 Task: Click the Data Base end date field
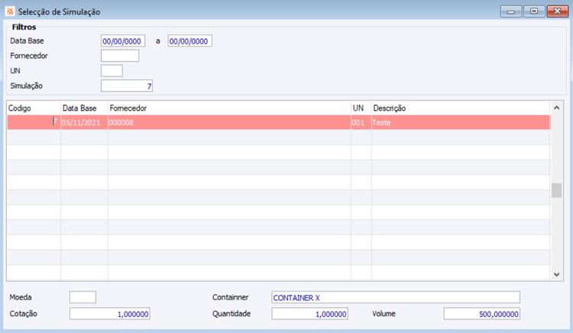click(x=189, y=41)
